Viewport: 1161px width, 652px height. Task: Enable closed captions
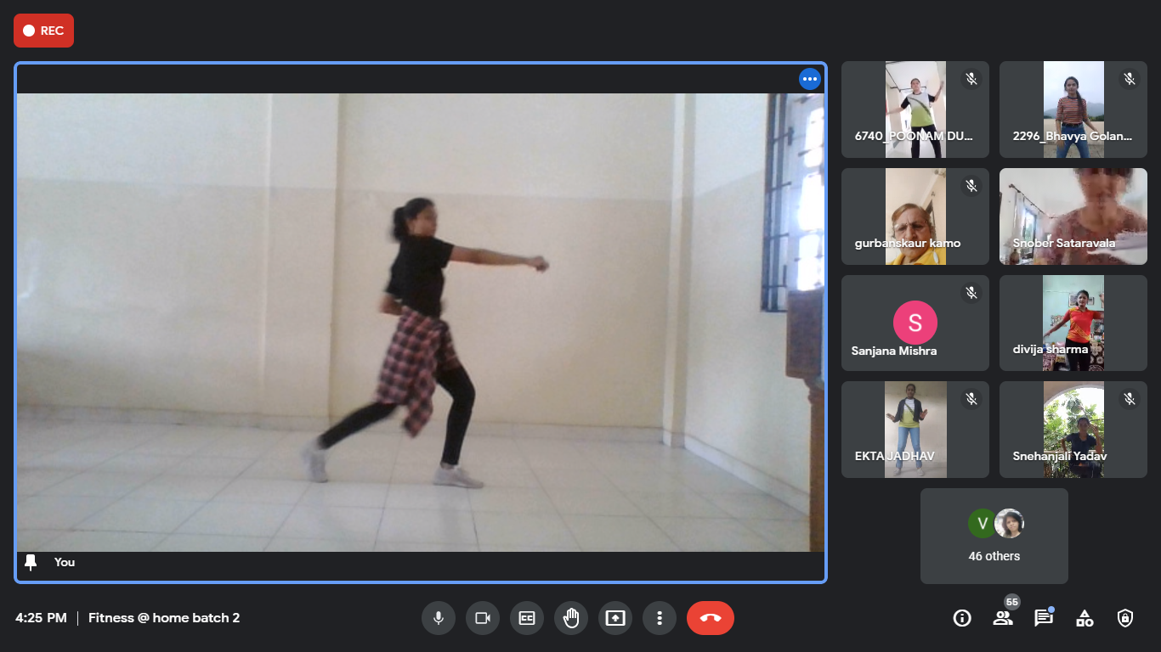pos(527,618)
